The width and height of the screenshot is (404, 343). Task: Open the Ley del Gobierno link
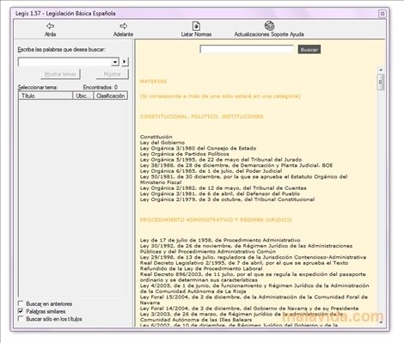[162, 143]
